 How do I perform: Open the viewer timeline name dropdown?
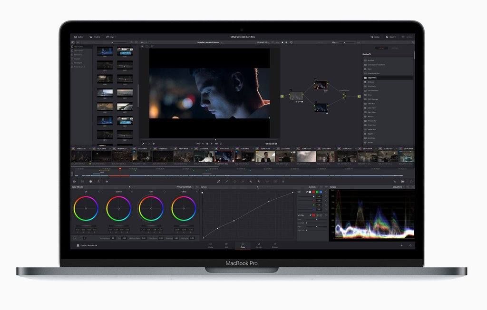(209, 42)
